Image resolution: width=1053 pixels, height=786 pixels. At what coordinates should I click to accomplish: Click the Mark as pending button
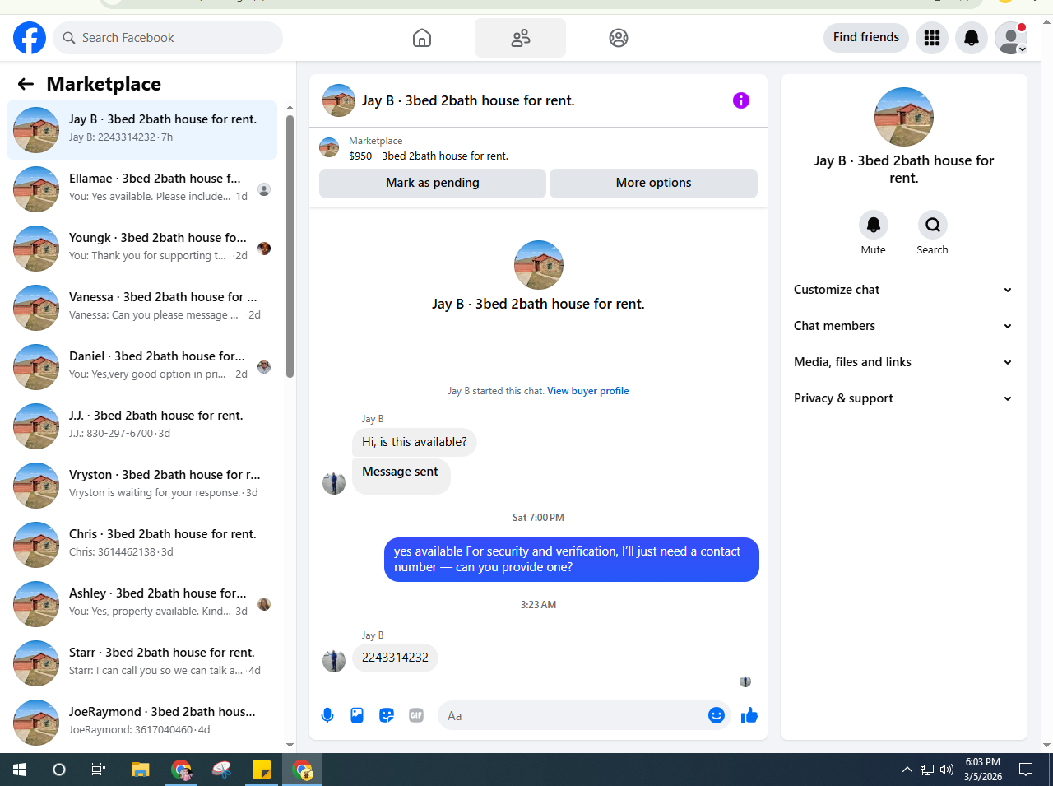point(433,183)
